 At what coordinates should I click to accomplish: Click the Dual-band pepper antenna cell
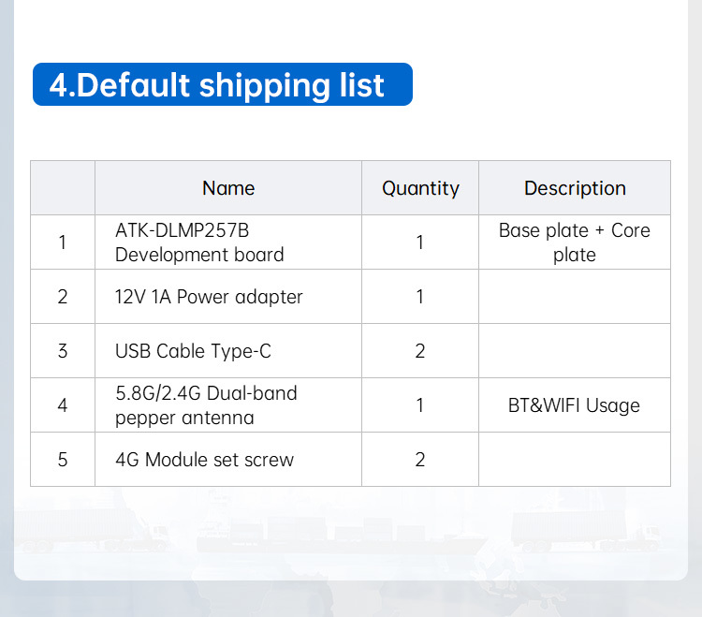click(x=228, y=405)
